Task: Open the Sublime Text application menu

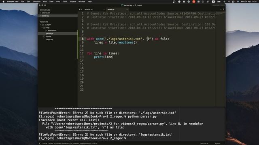Action: point(13,2)
